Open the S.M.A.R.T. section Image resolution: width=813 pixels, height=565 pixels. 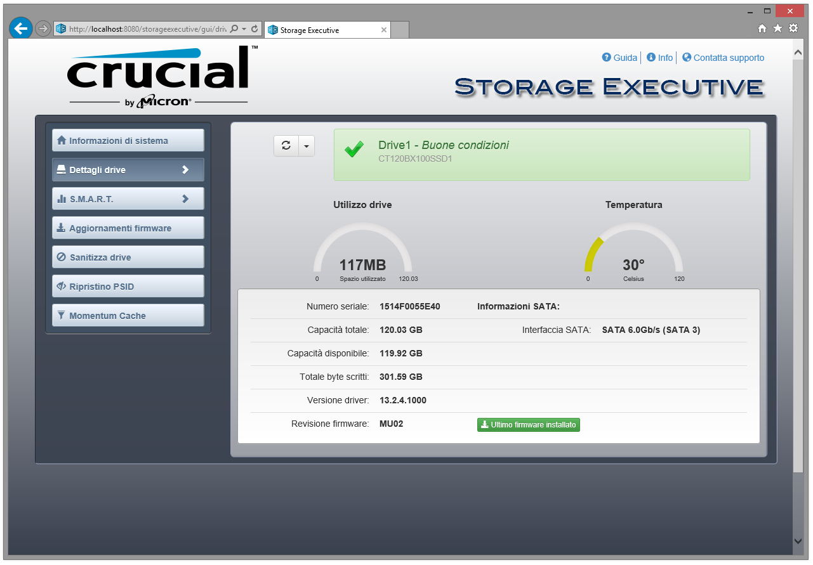tap(128, 199)
